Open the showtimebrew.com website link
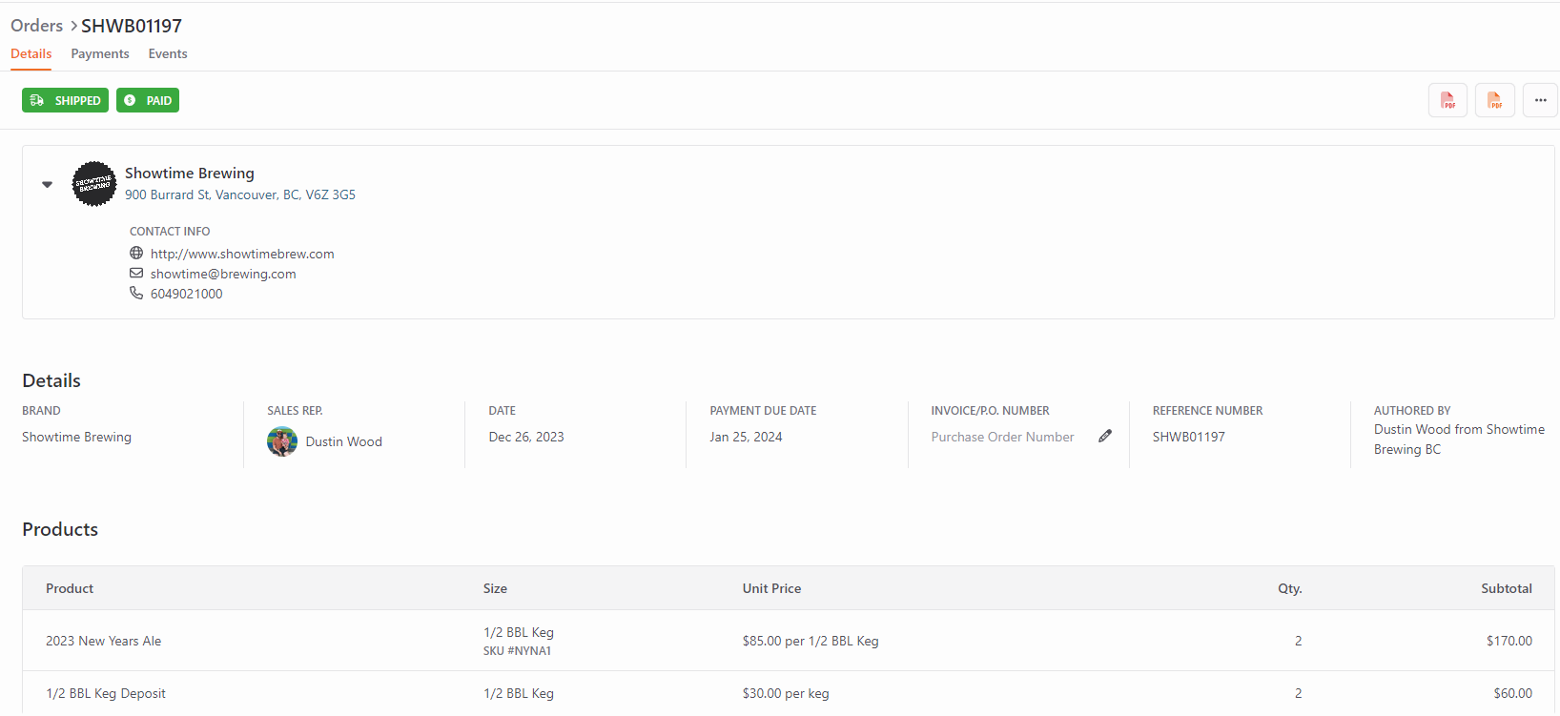Screen dimensions: 1560x716 pyautogui.click(x=242, y=254)
